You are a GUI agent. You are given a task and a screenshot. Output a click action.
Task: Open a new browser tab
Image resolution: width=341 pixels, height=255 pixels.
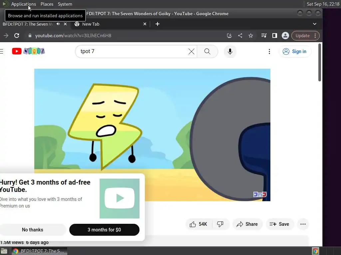[x=158, y=24]
